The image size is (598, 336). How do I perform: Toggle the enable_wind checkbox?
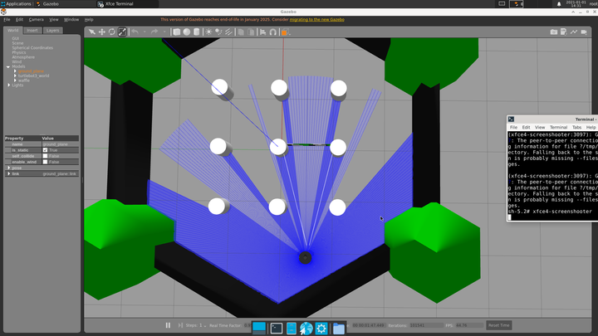[45, 162]
